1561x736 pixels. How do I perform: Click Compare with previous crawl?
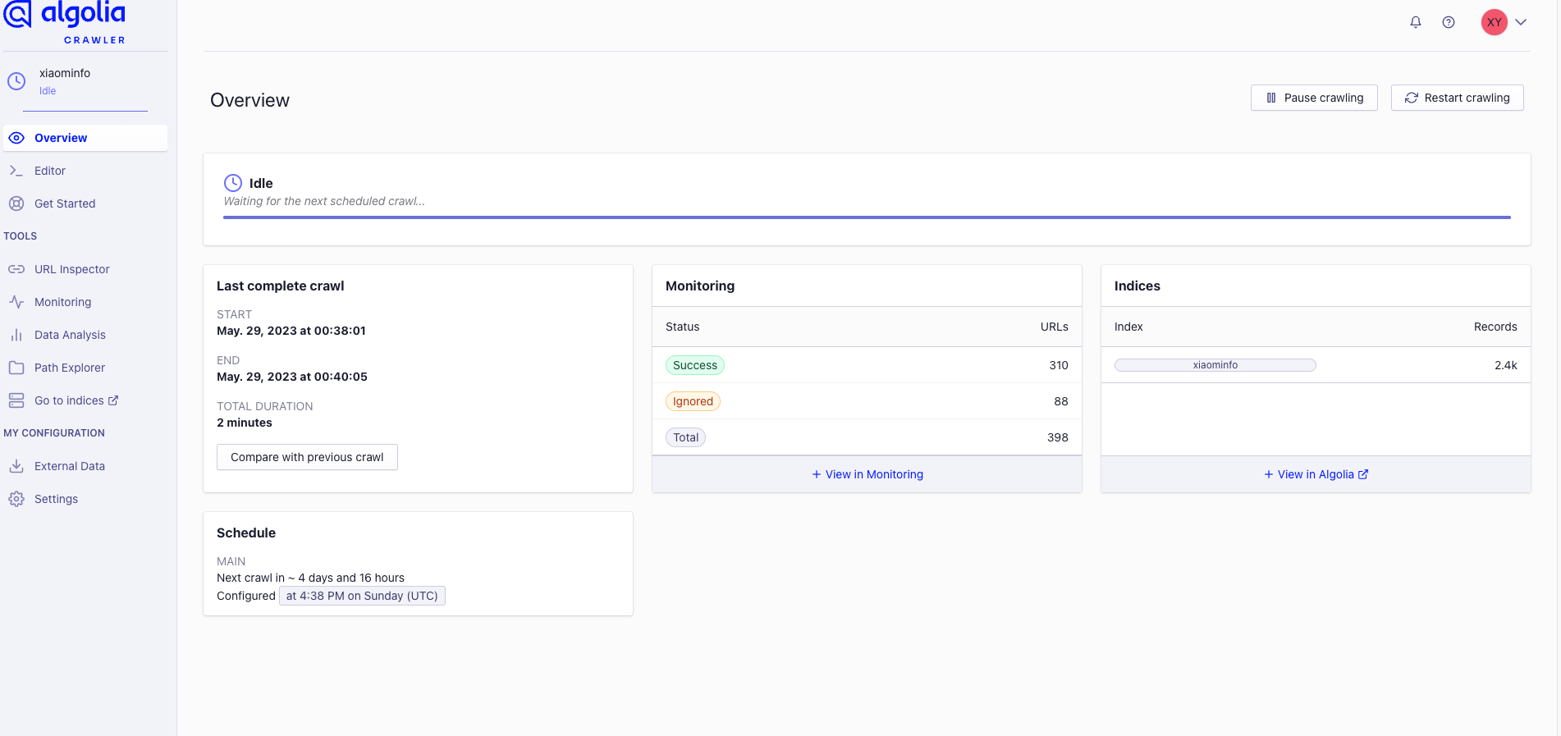pos(307,457)
